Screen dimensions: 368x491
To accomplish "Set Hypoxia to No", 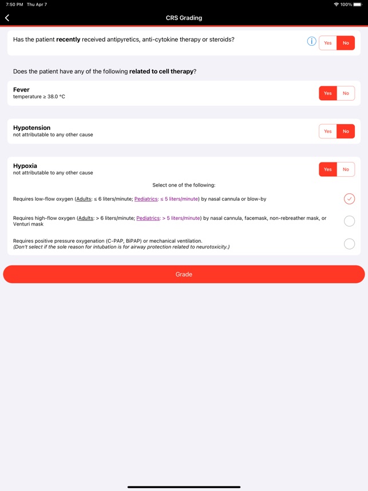I will (346, 169).
